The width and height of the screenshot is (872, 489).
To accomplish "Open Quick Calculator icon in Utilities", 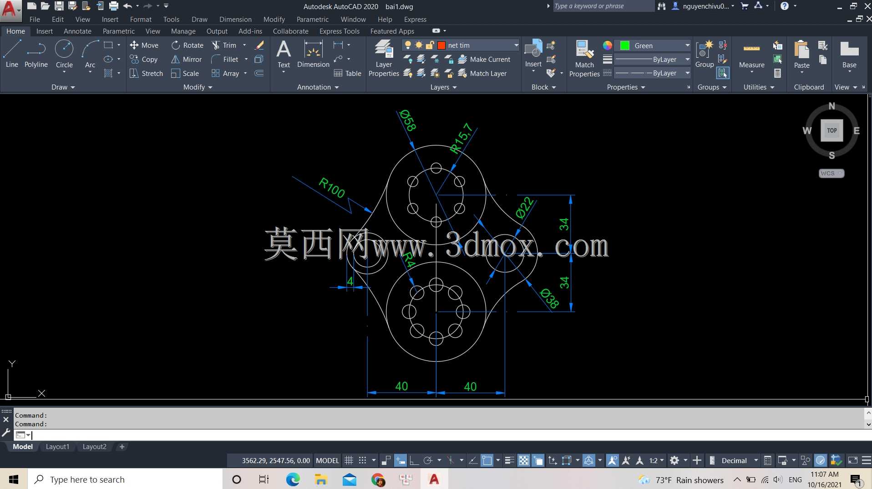I will [x=777, y=73].
